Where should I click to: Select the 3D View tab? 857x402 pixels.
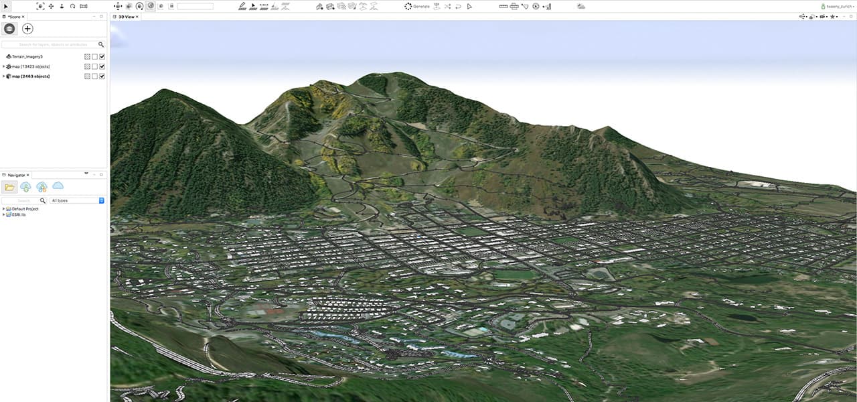(126, 16)
